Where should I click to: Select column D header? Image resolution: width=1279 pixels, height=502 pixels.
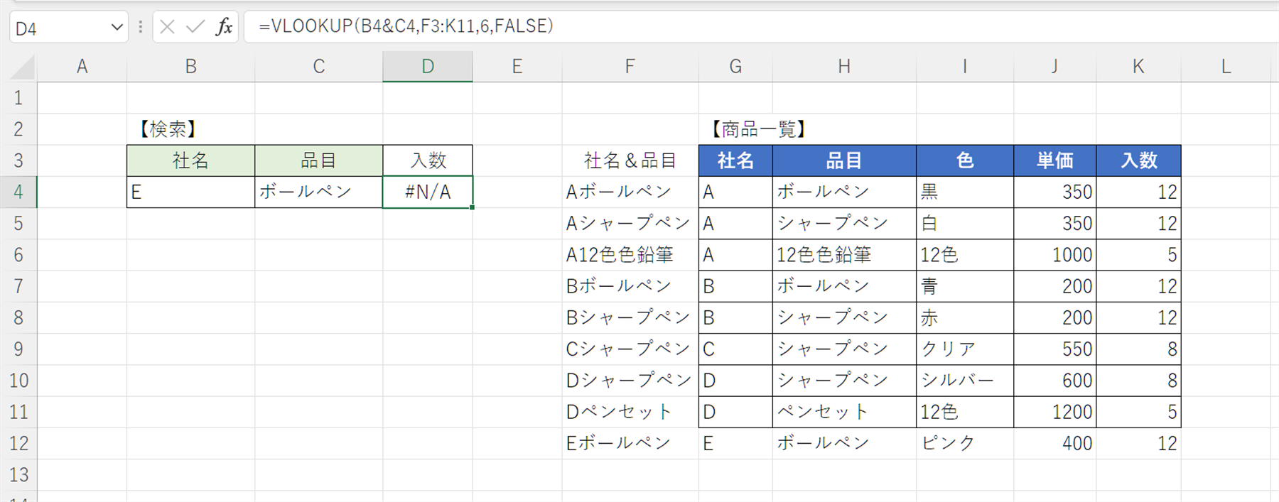(x=428, y=67)
